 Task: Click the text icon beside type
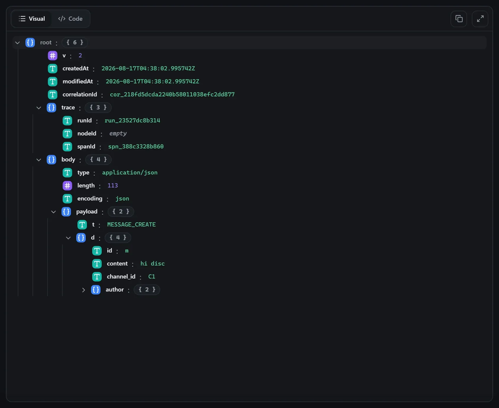(67, 173)
